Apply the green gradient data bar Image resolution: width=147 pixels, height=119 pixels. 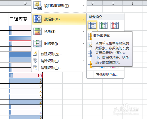coord(104,25)
